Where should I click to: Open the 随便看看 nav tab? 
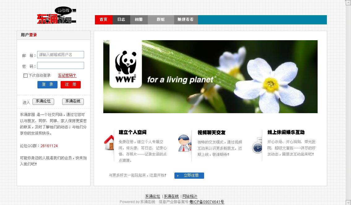186,20
